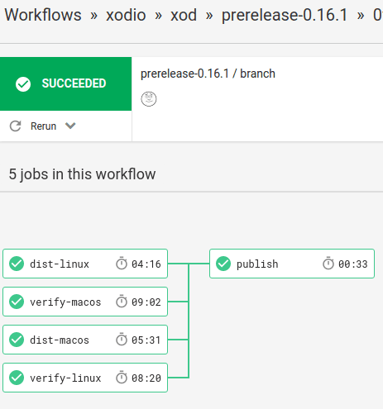
Task: Go to Workflows breadcrumb
Action: (x=43, y=15)
